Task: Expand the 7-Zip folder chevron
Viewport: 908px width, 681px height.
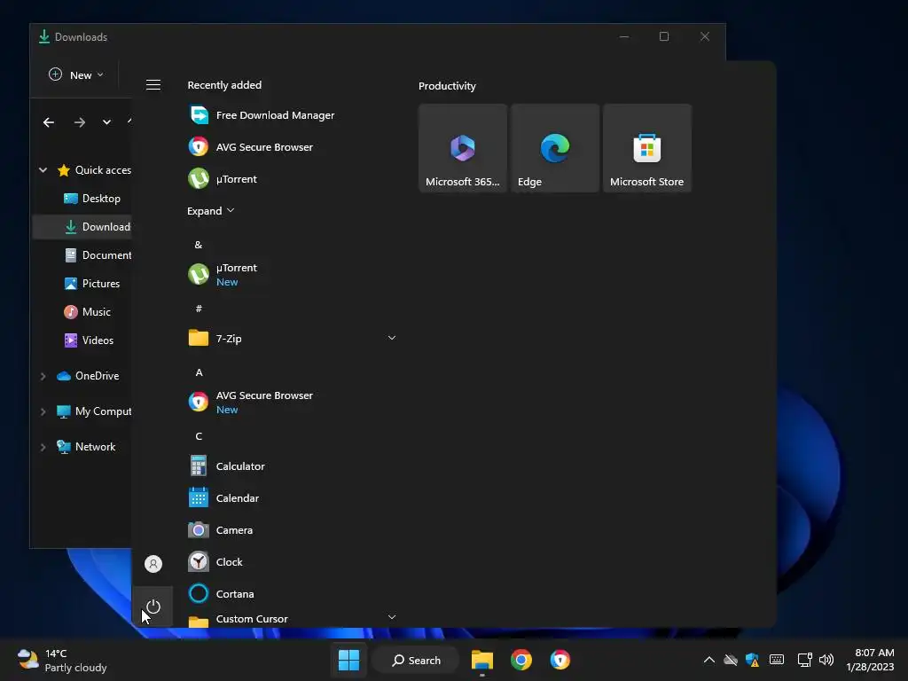Action: coord(391,338)
